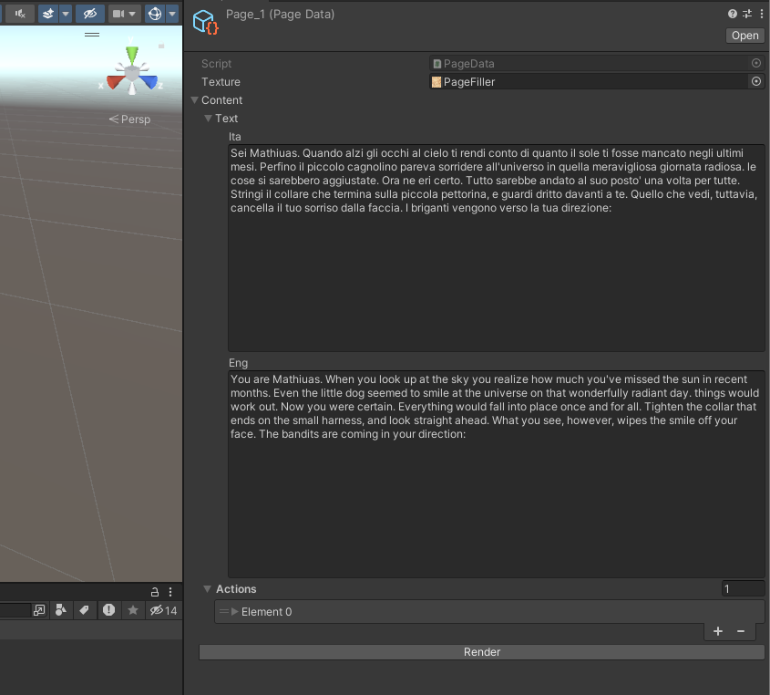Click the blue Z axis cone on gizmo

pos(149,81)
